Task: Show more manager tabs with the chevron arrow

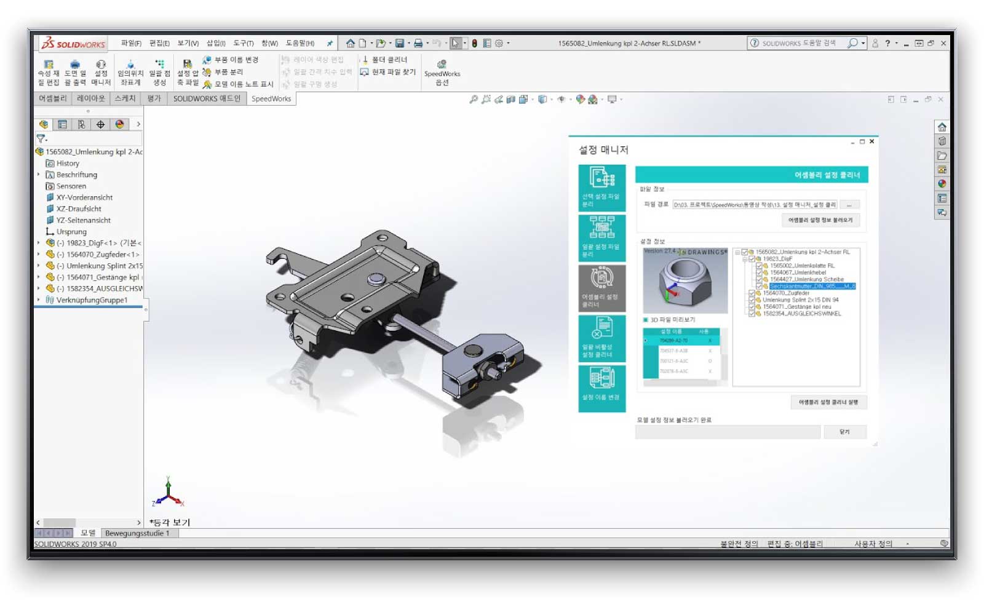Action: point(138,124)
